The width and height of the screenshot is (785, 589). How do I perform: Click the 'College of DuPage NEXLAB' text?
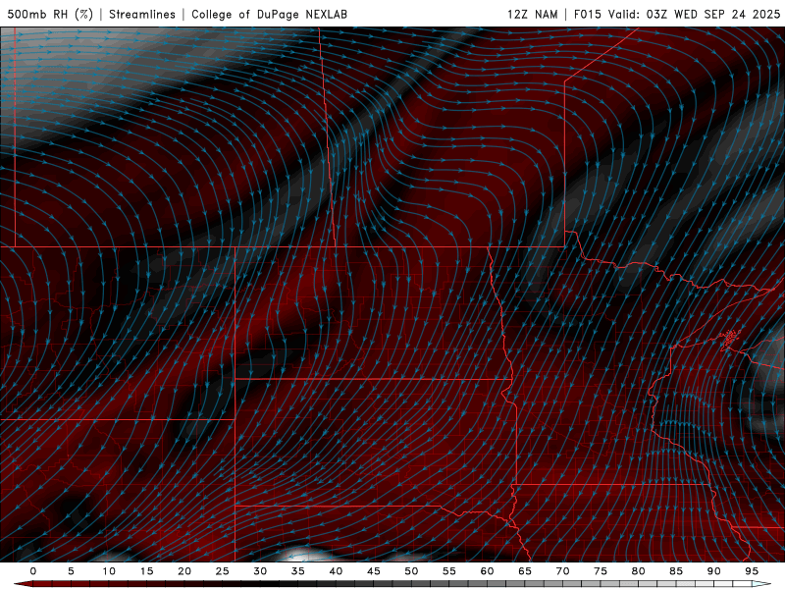click(x=269, y=15)
